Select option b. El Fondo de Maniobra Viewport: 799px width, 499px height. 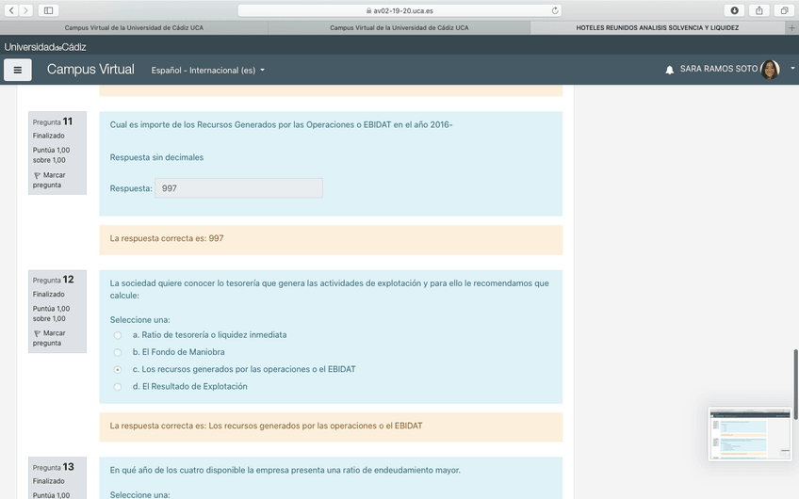[x=118, y=352]
